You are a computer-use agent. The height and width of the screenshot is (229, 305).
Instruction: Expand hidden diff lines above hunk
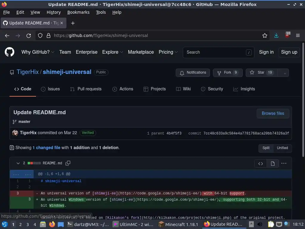coord(21,174)
